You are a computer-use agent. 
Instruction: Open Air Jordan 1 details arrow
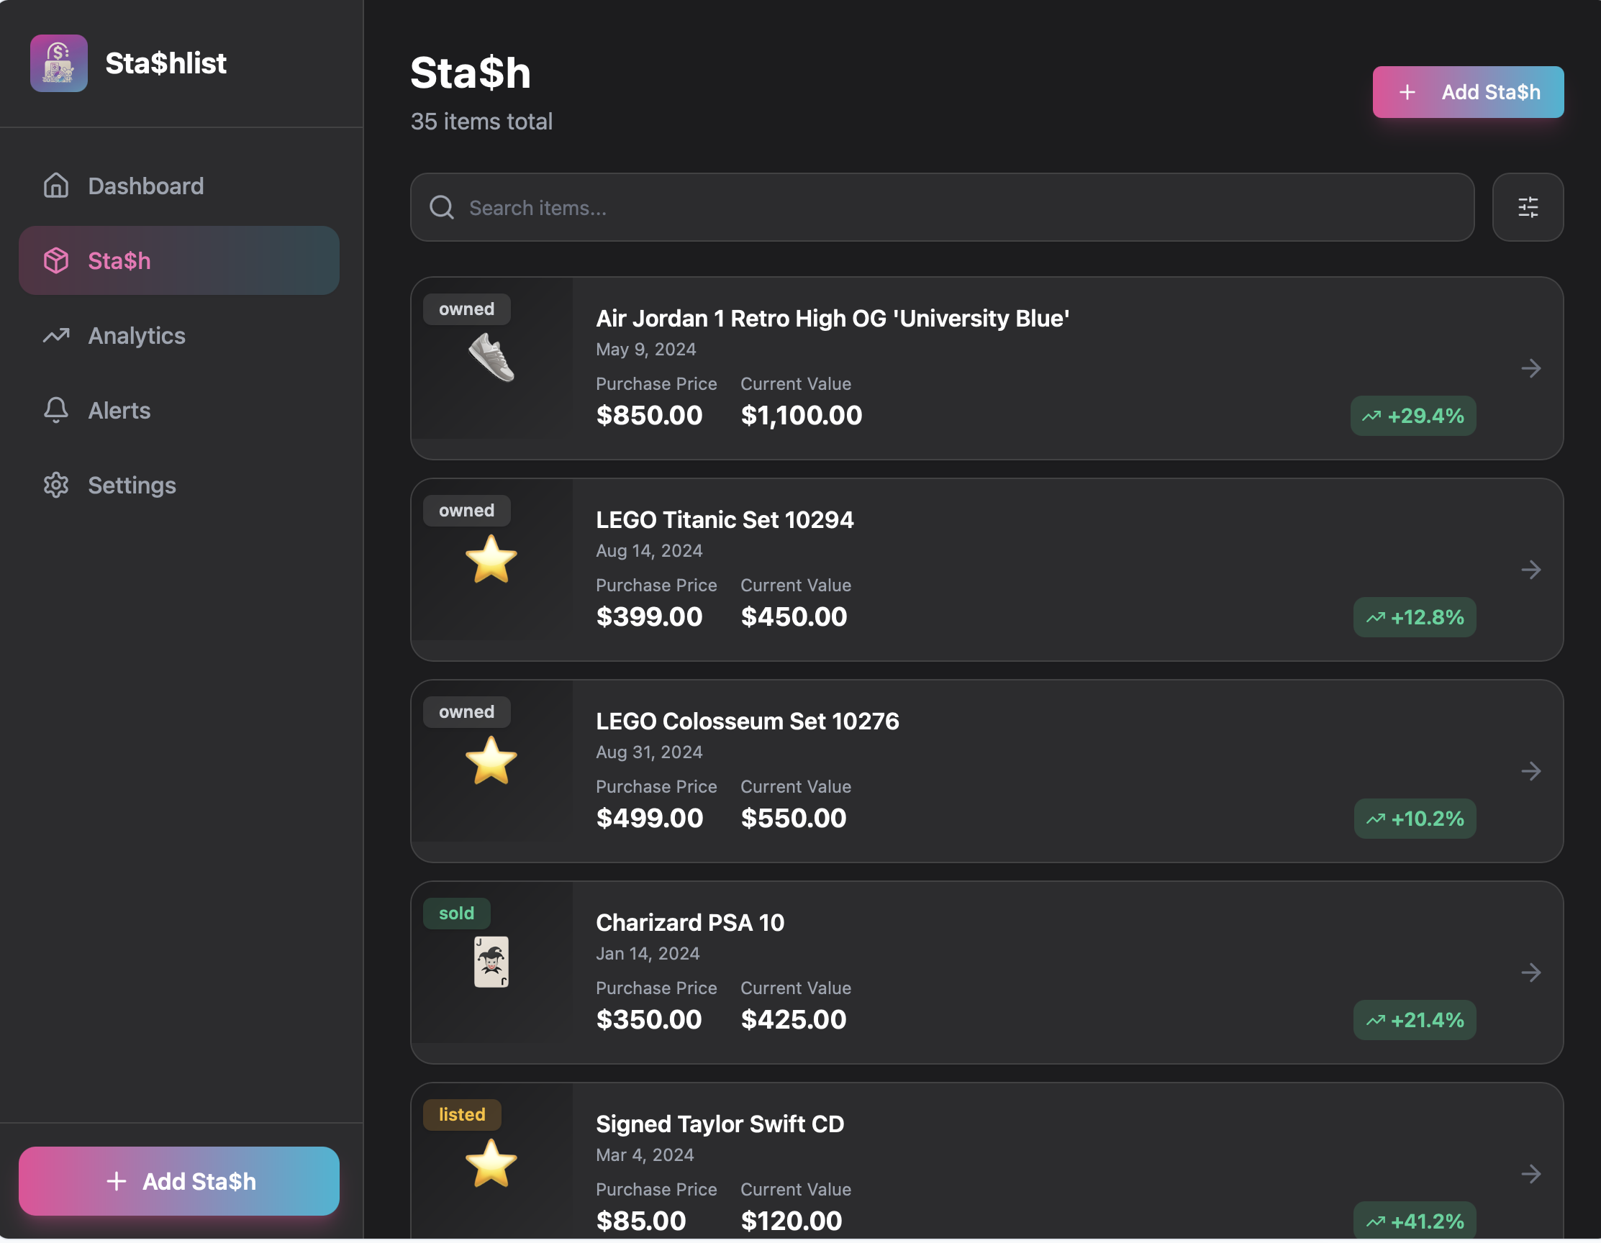coord(1530,368)
